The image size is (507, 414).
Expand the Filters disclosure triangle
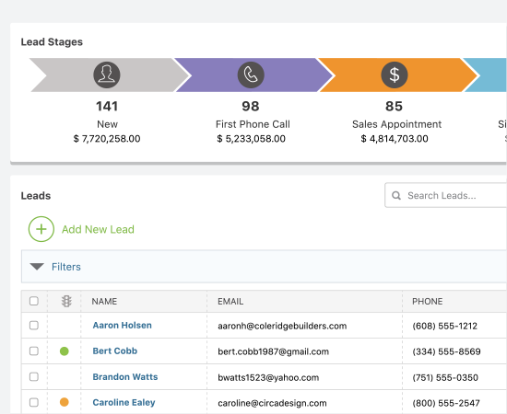(37, 267)
